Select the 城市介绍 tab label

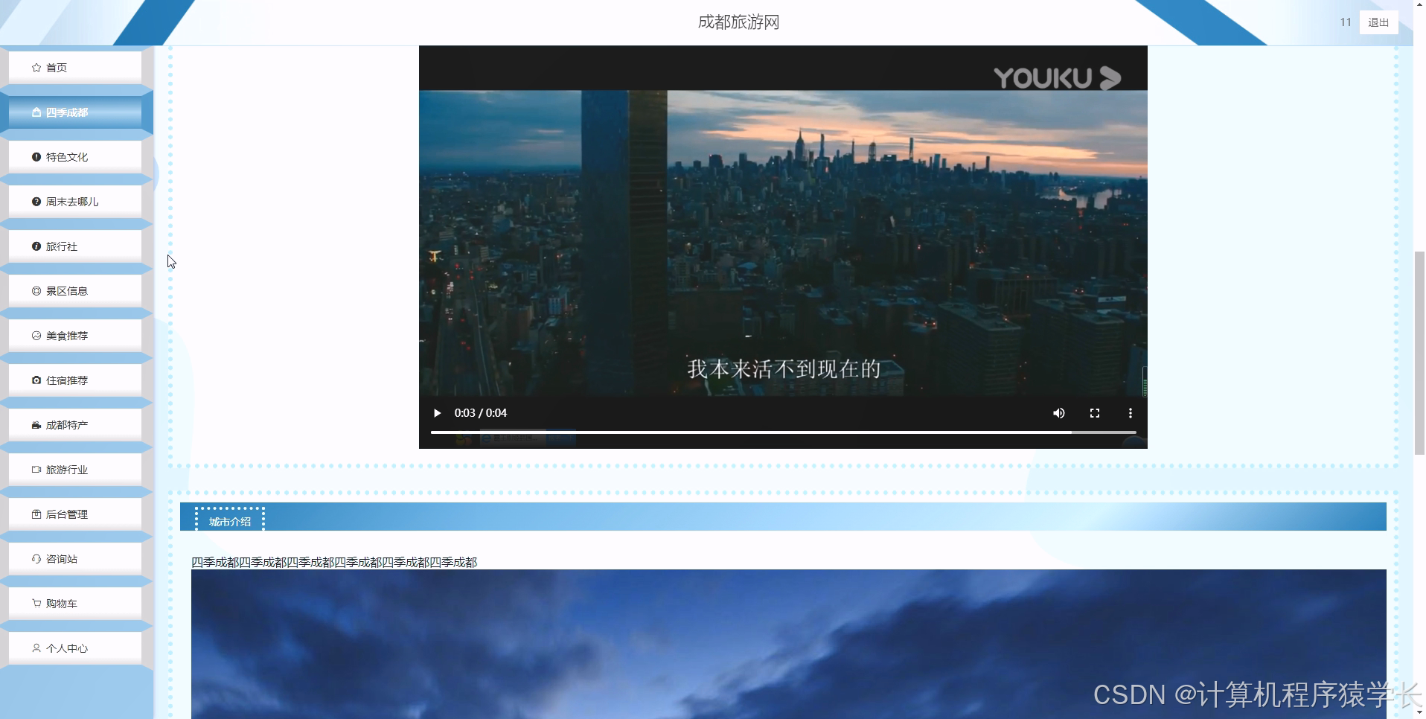click(x=230, y=521)
